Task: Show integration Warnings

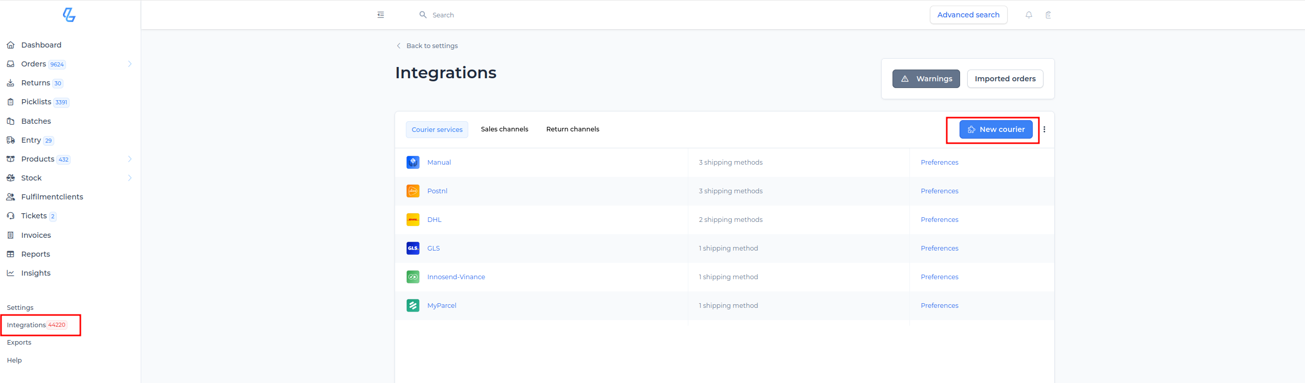Action: (926, 79)
